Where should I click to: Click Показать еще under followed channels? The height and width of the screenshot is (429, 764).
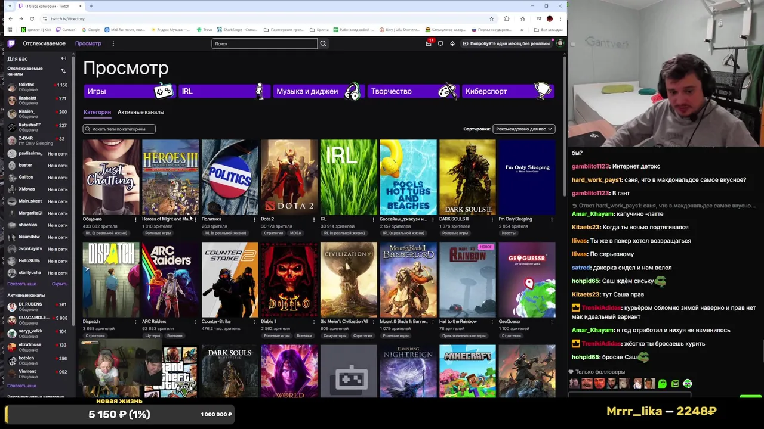click(x=21, y=284)
